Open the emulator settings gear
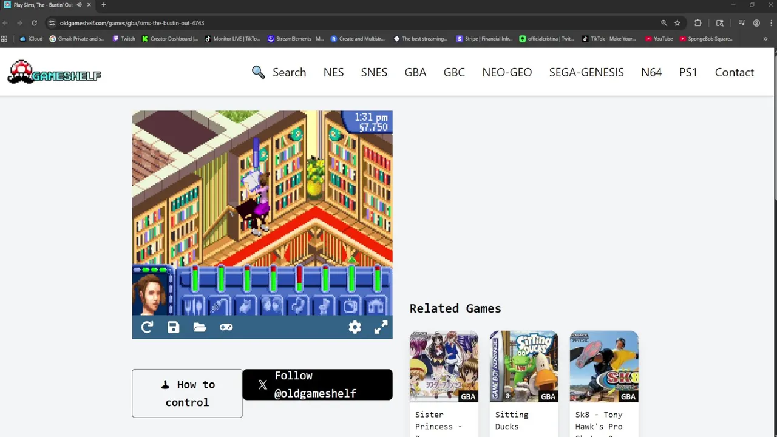The width and height of the screenshot is (777, 437). click(x=355, y=328)
